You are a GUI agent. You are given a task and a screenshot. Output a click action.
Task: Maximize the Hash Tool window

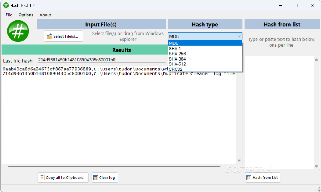point(296,6)
